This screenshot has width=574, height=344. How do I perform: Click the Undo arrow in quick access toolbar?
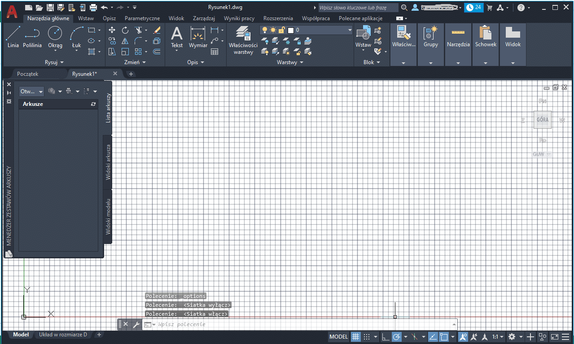pos(104,8)
